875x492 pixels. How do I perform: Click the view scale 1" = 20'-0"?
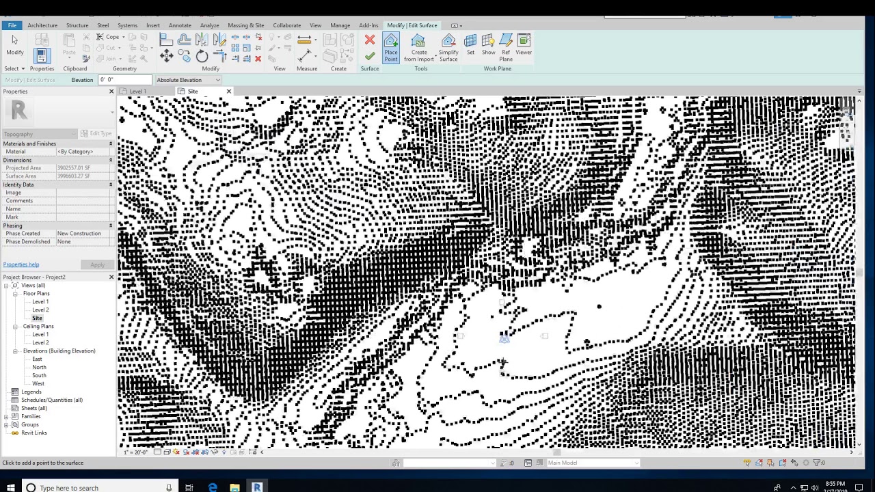click(135, 452)
